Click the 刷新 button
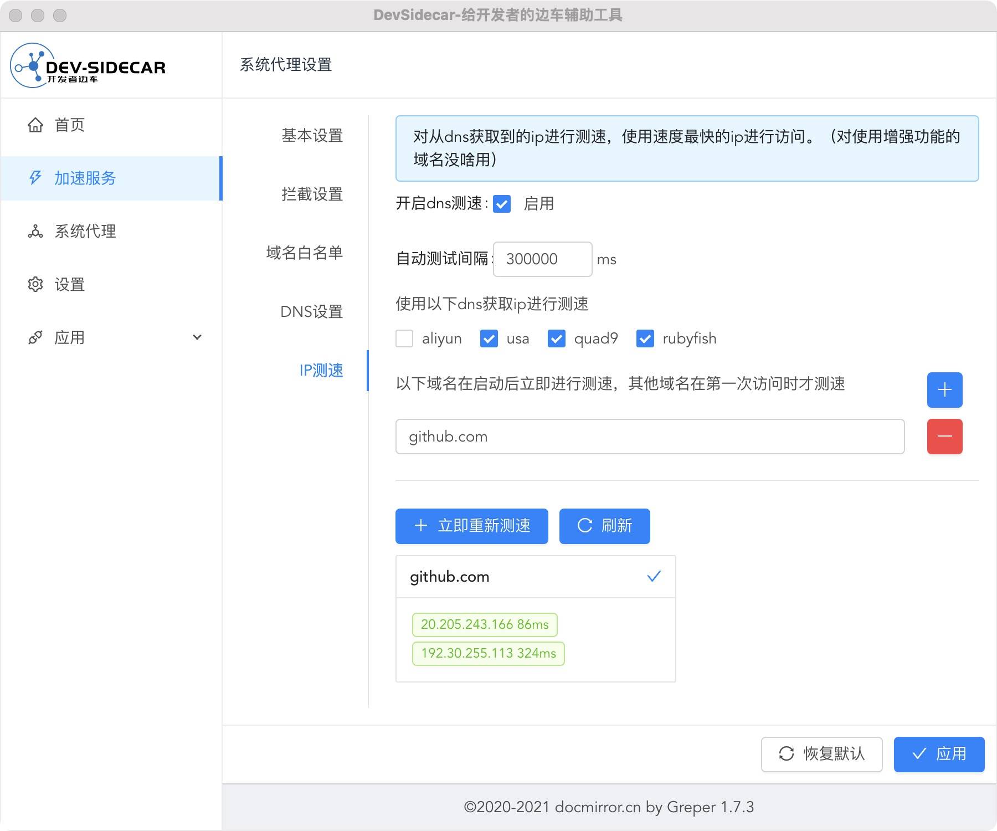This screenshot has width=997, height=831. (x=605, y=526)
